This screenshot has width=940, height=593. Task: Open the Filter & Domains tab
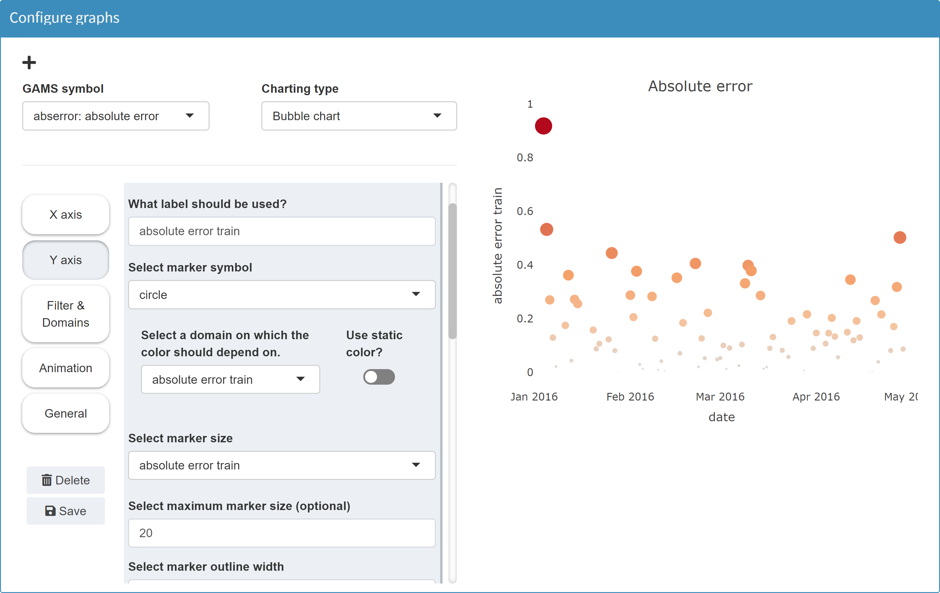point(66,314)
